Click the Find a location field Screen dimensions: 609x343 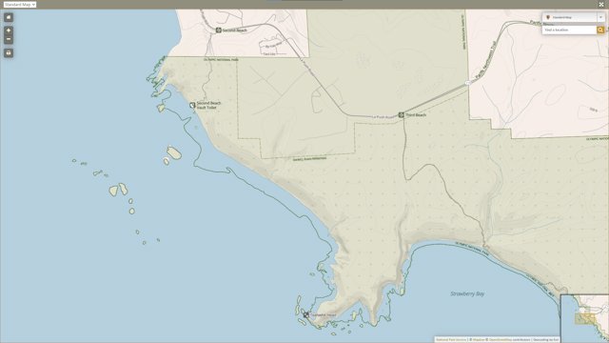point(569,30)
